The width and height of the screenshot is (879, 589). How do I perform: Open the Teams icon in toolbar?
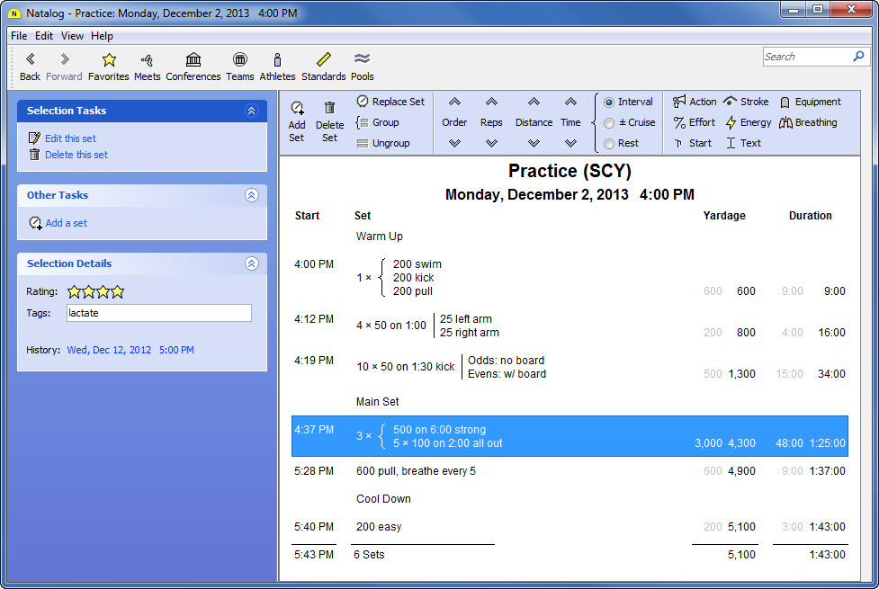coord(239,60)
